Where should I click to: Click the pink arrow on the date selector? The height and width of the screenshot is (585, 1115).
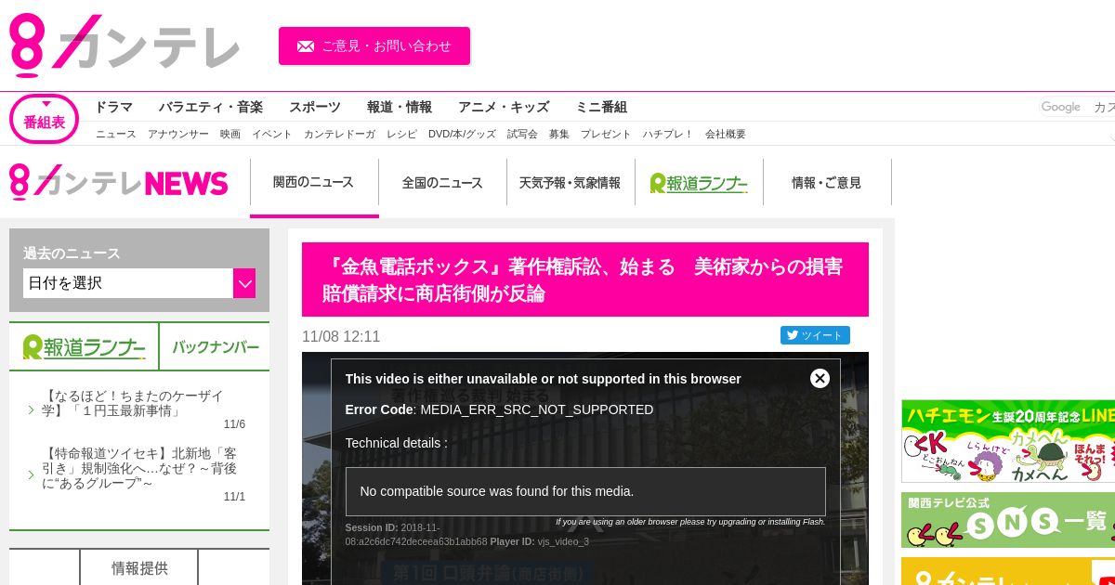click(244, 283)
